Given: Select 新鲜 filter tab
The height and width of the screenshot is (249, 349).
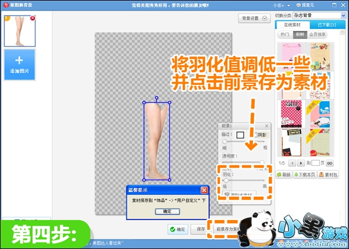Looking at the screenshot, I should tap(300, 34).
